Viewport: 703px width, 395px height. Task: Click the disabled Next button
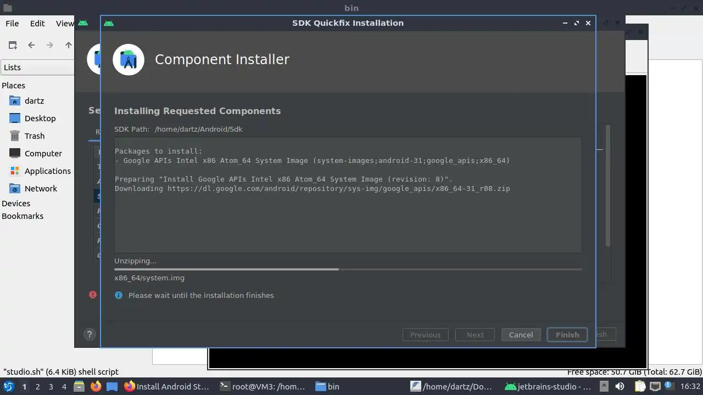pos(475,335)
